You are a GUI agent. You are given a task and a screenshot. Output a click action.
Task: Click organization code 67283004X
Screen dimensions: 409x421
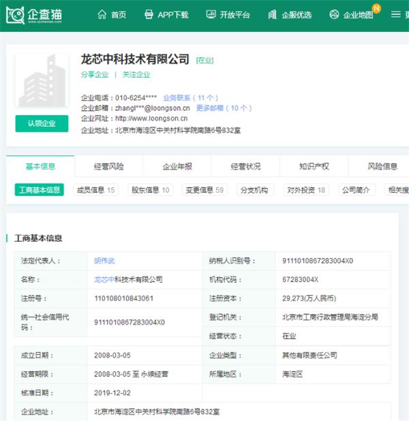pos(300,279)
